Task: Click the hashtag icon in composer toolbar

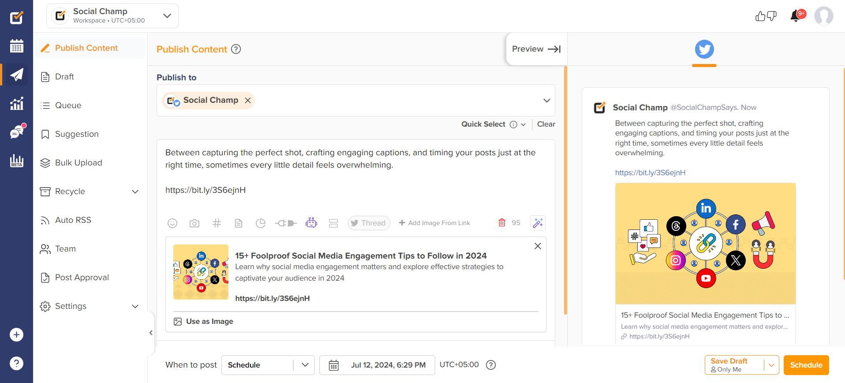Action: tap(217, 223)
